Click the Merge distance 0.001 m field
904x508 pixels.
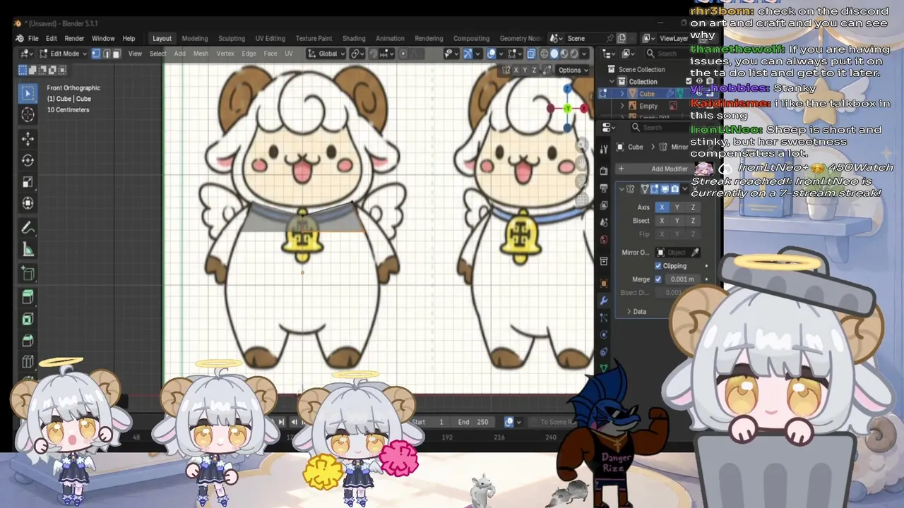682,279
